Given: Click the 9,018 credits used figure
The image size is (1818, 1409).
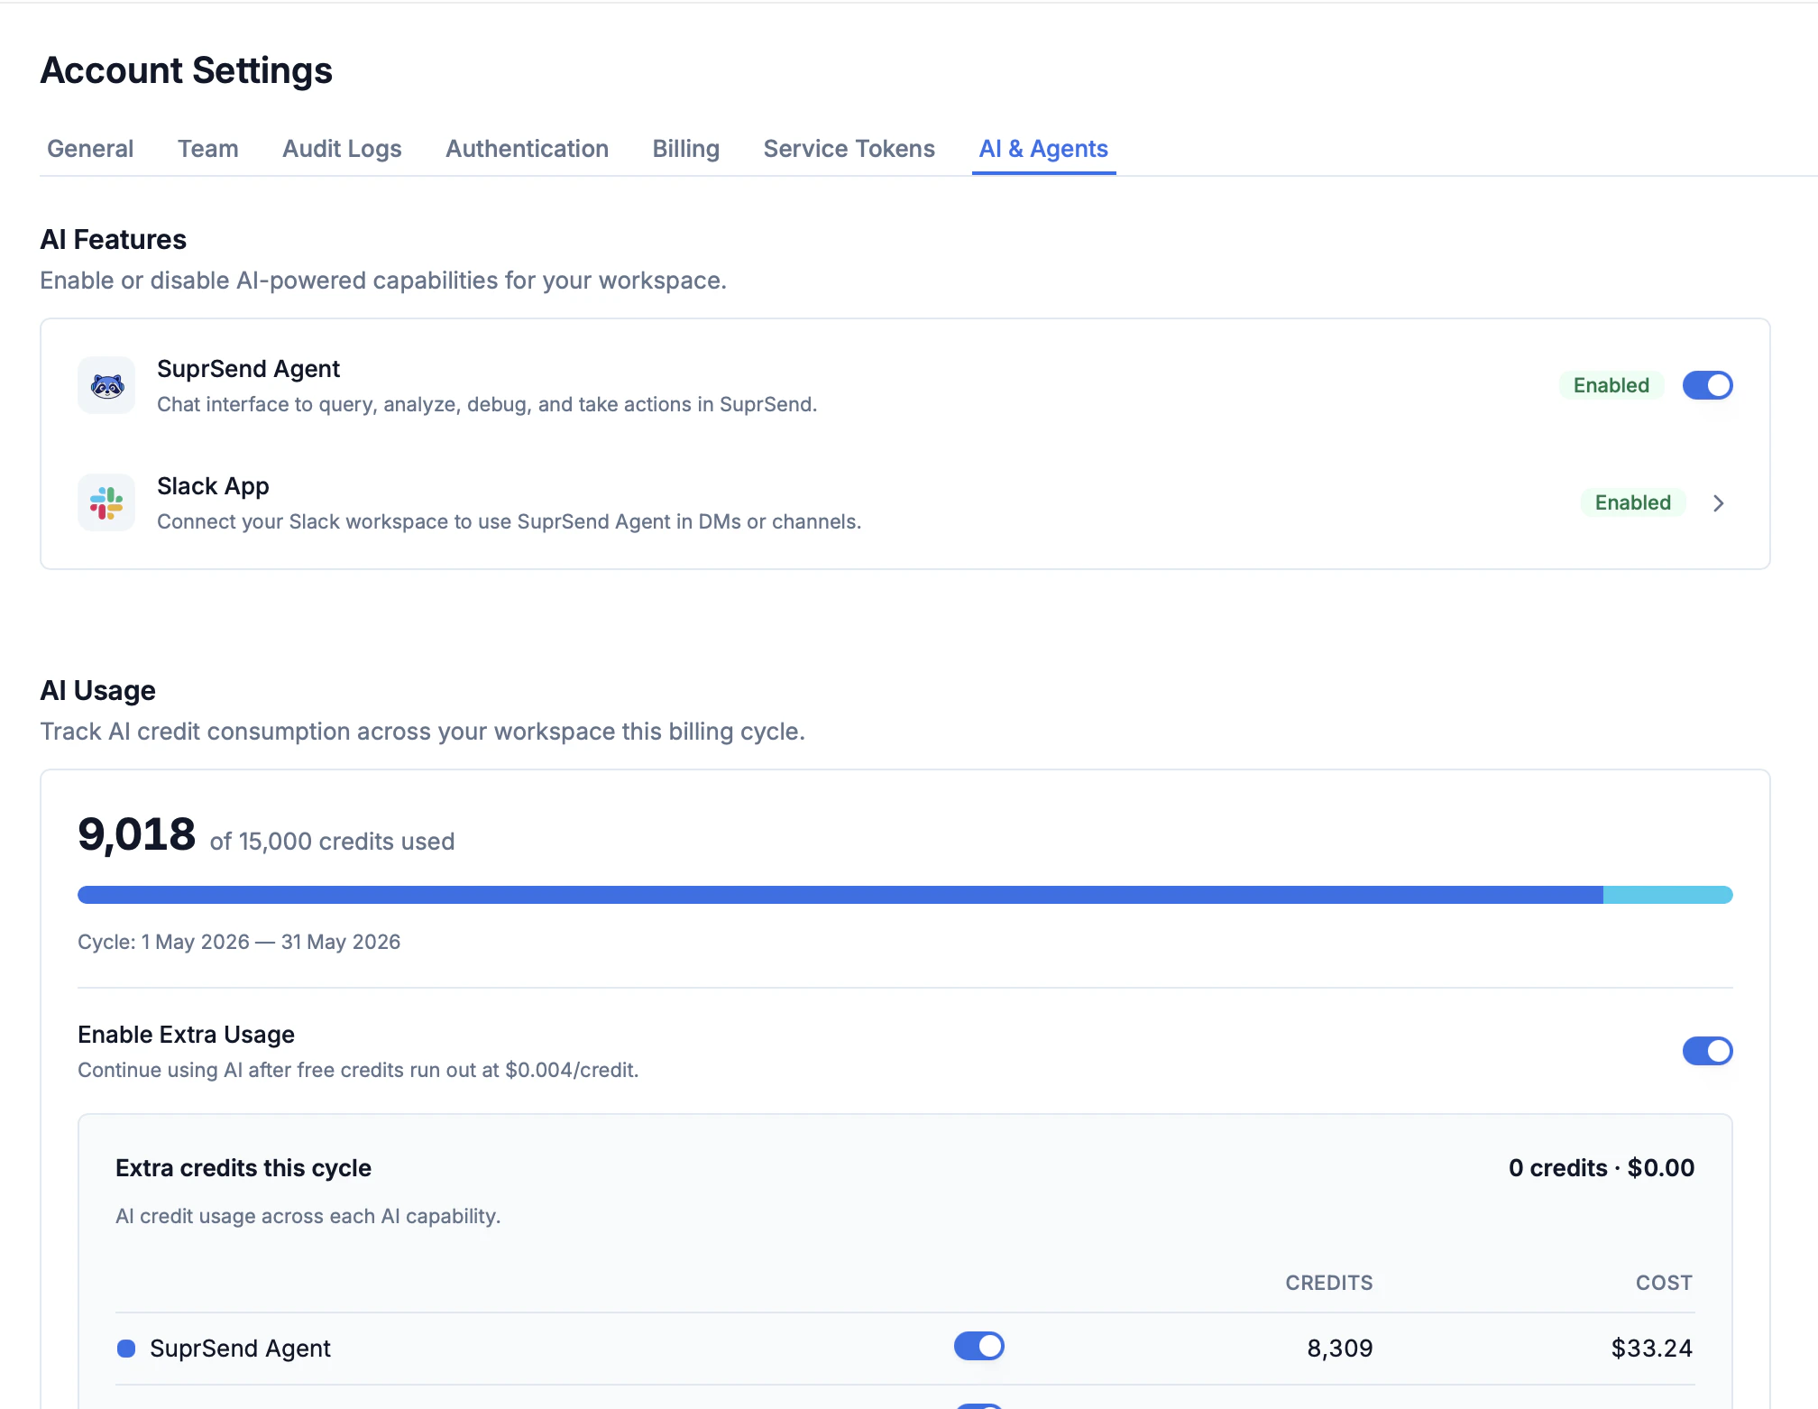Looking at the screenshot, I should click(136, 834).
